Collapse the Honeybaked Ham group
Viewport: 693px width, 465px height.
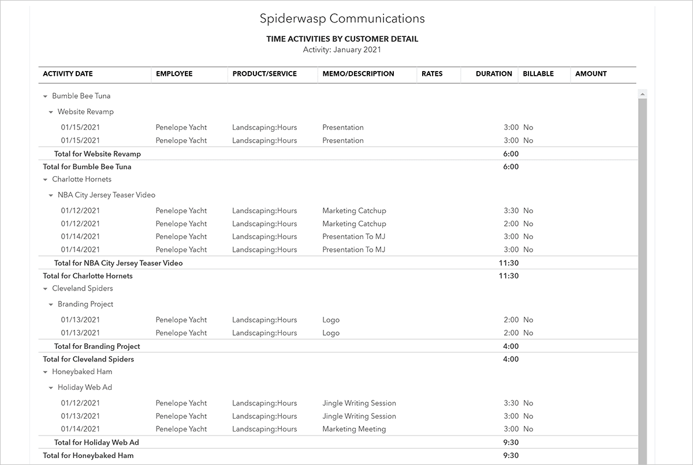coord(46,372)
